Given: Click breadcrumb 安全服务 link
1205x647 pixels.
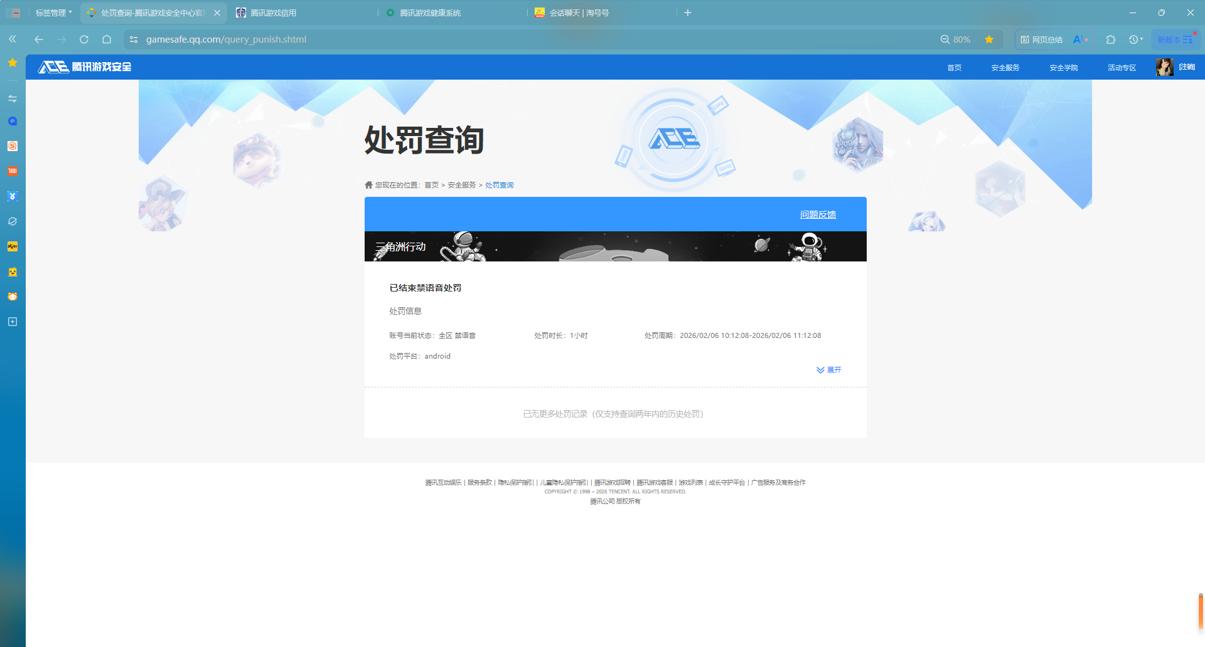Looking at the screenshot, I should [x=462, y=185].
